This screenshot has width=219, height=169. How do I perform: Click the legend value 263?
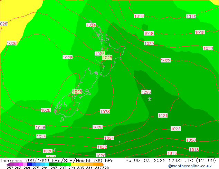click(18, 168)
